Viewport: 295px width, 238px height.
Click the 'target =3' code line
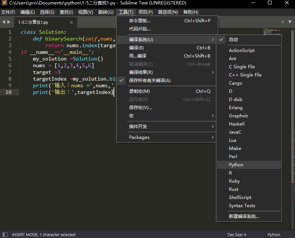[47, 72]
